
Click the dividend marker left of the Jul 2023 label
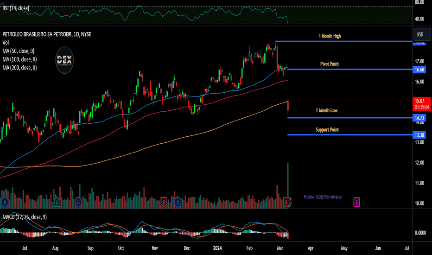coord(5,203)
